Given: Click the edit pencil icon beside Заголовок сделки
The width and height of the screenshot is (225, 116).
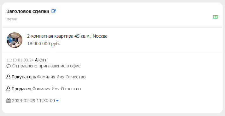Looking at the screenshot, I should tap(54, 11).
